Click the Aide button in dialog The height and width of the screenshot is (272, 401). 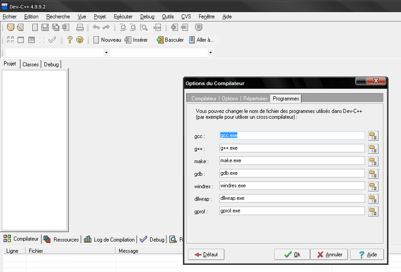point(367,255)
